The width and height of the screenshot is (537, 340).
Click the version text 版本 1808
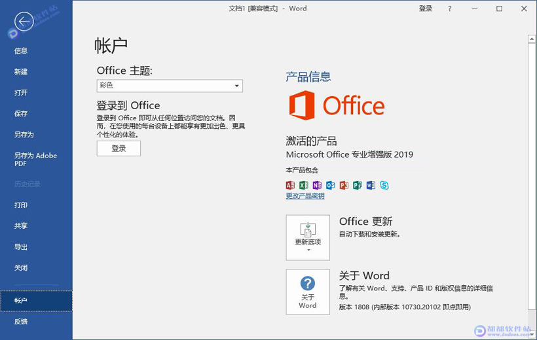(x=405, y=307)
